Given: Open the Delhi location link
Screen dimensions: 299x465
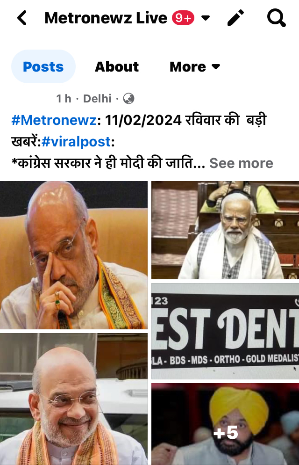Looking at the screenshot, I should tap(97, 98).
